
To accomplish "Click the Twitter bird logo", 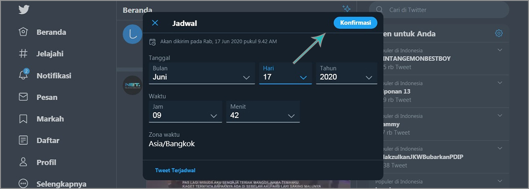I will (x=24, y=10).
